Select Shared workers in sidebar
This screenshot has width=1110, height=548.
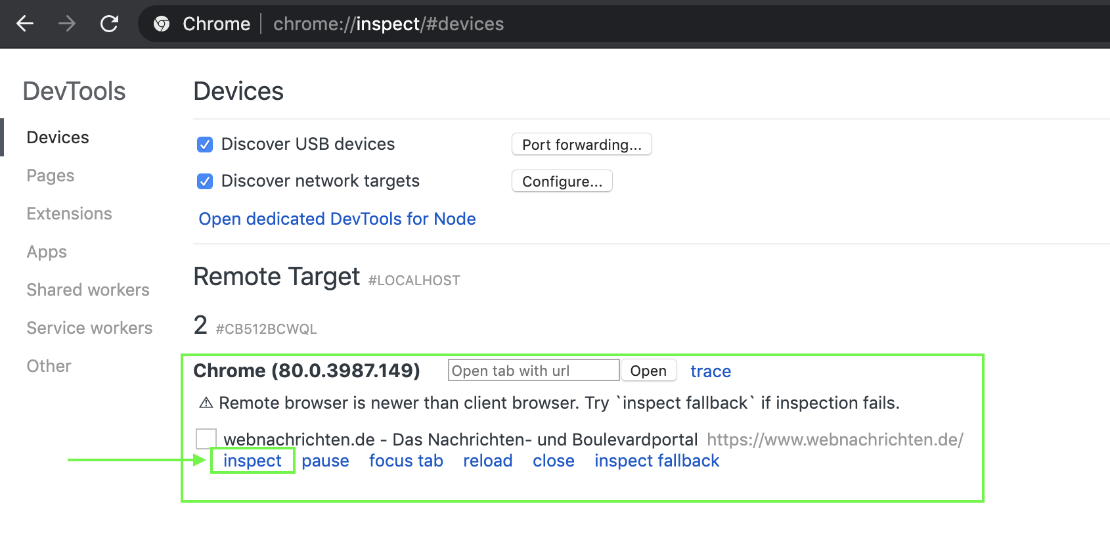click(x=88, y=290)
